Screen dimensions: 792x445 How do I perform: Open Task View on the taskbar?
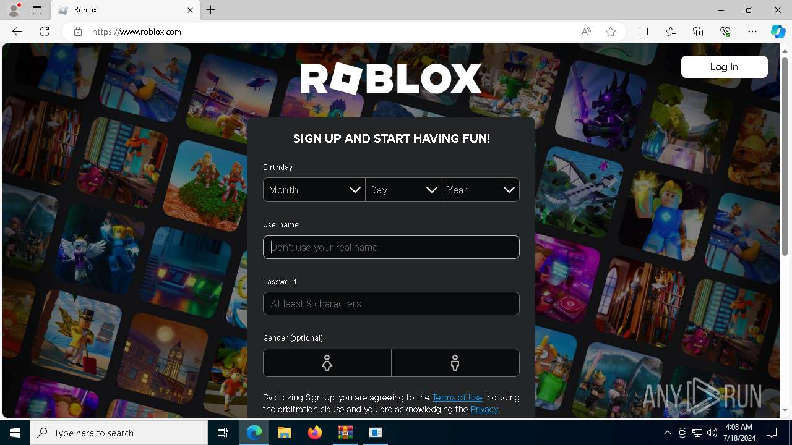223,433
